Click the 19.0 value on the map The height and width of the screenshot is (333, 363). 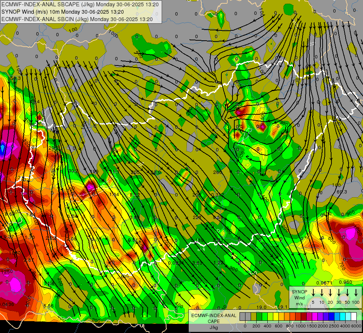tap(261, 307)
